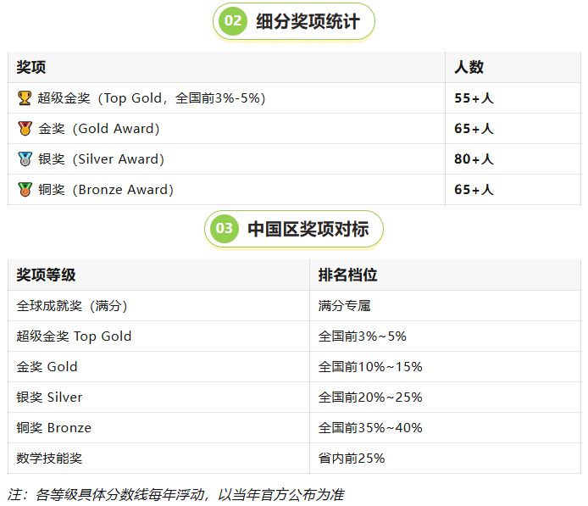Click the green 02 number badge
This screenshot has width=588, height=506.
point(233,21)
